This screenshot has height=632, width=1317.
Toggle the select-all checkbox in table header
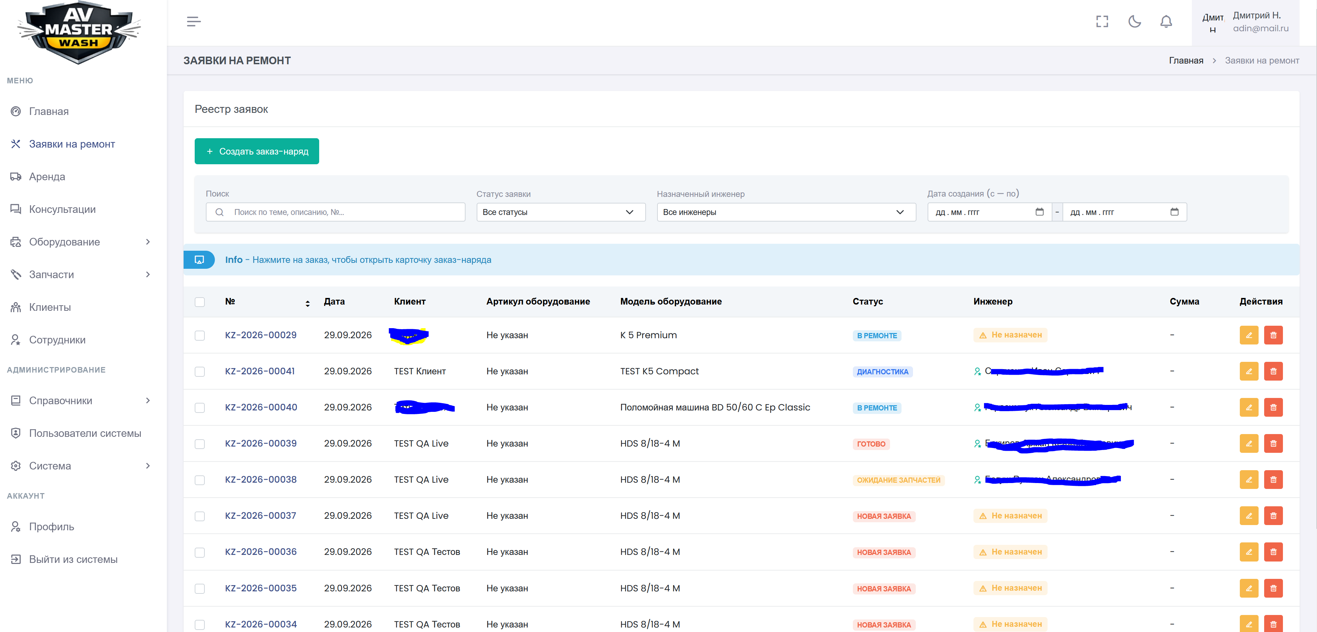200,302
